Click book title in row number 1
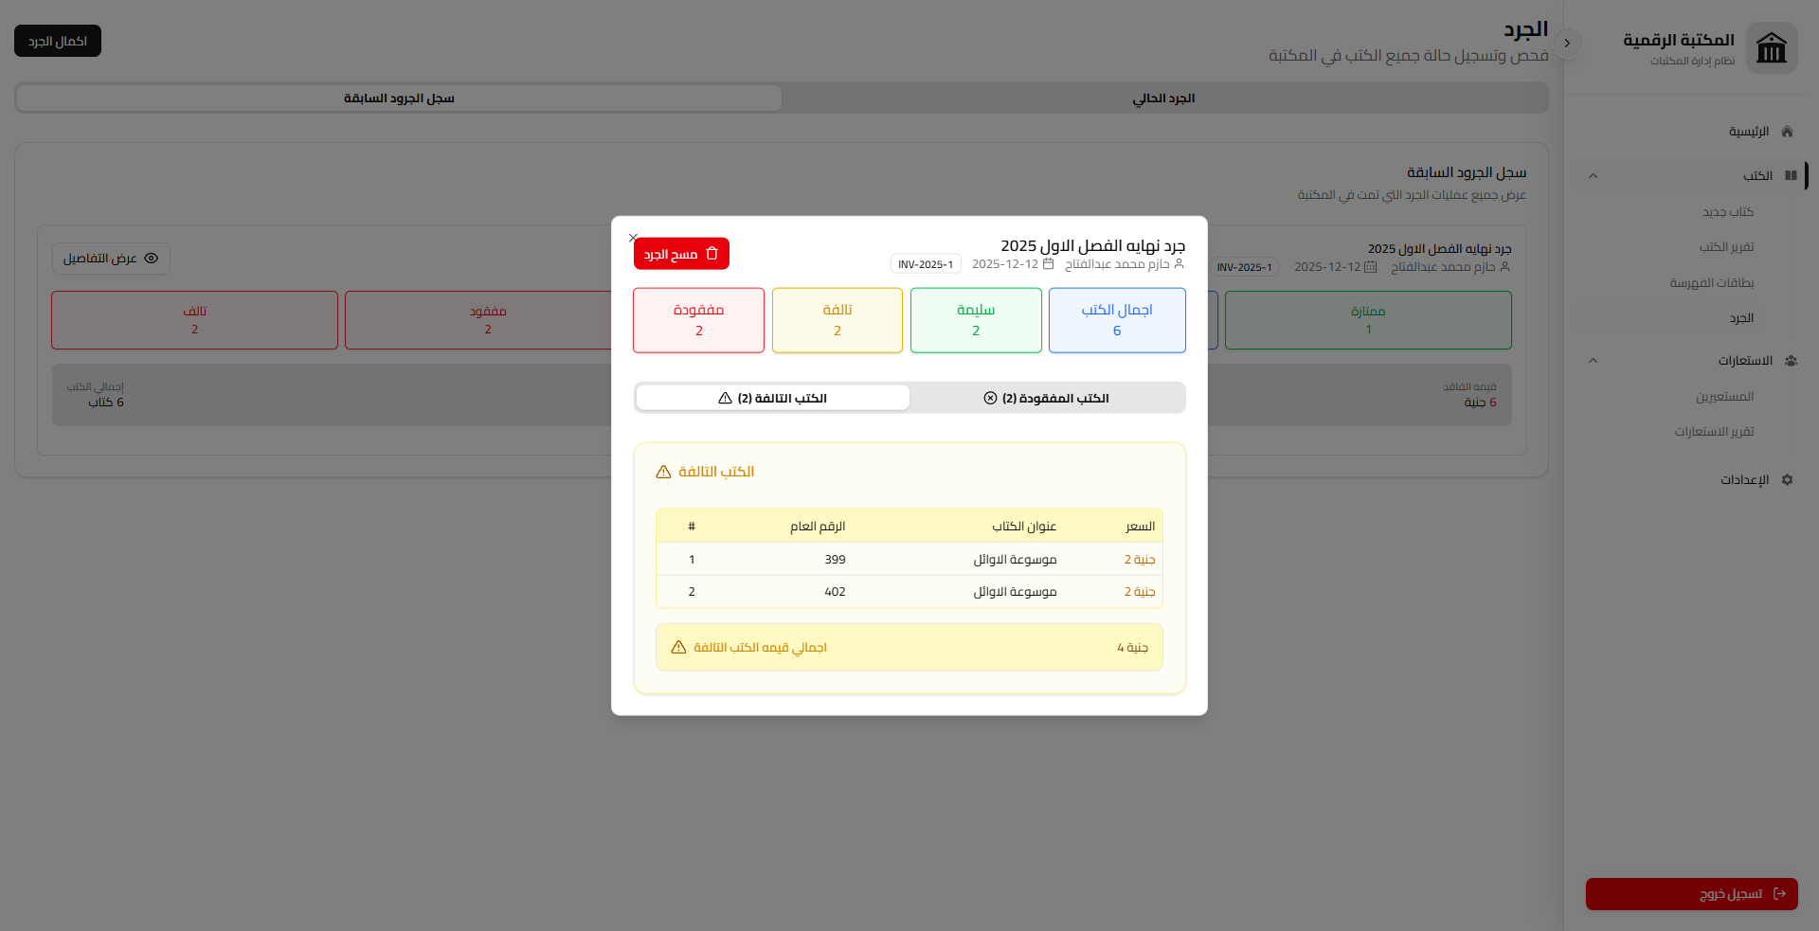Screen dimensions: 1819x931 tap(1015, 560)
